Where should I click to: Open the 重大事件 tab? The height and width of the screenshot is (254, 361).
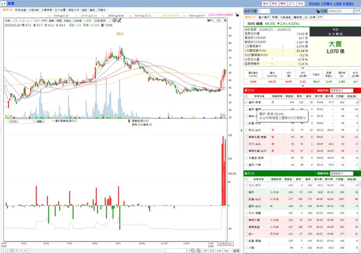point(264,18)
